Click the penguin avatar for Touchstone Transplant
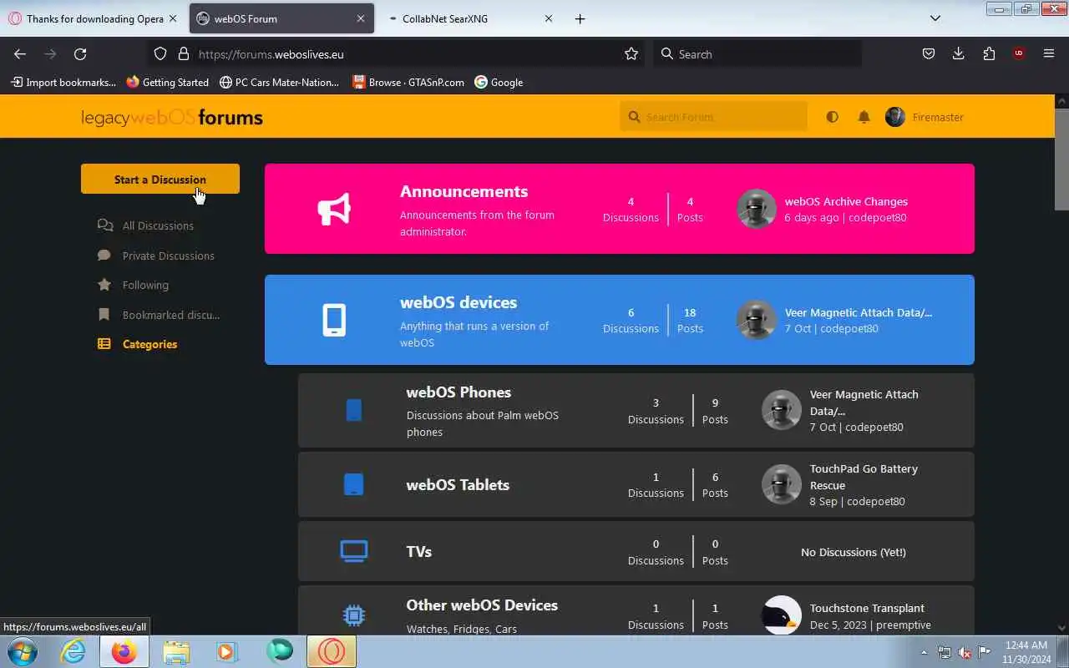The height and width of the screenshot is (668, 1069). (782, 616)
